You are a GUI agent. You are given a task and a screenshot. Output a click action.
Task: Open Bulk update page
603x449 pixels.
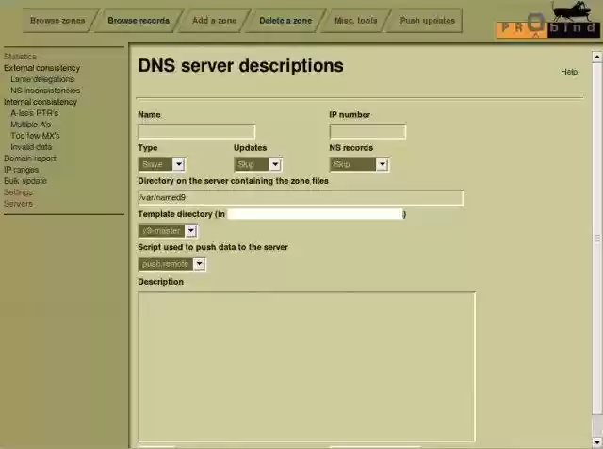pos(25,181)
